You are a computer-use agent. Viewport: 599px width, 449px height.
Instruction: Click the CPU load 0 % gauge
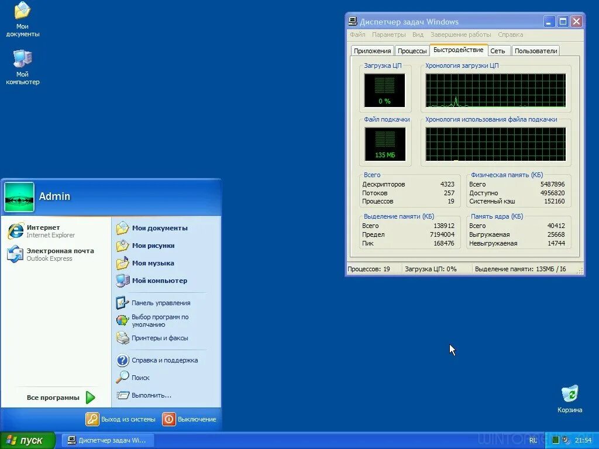coord(385,91)
